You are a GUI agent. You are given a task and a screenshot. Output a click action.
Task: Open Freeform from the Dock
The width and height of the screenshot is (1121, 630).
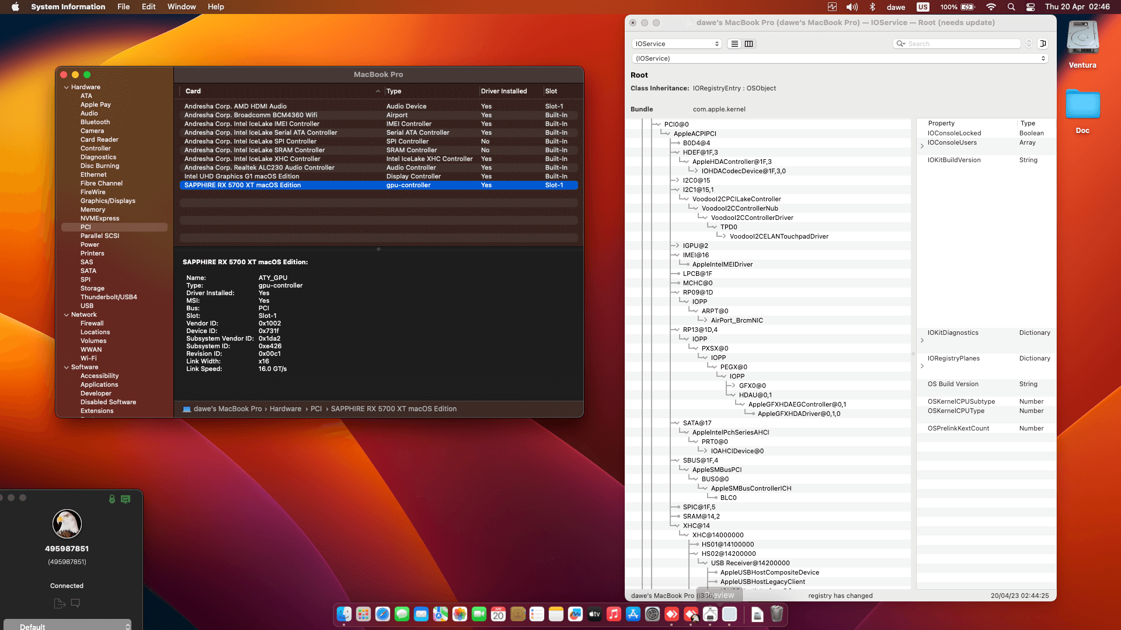tap(575, 614)
